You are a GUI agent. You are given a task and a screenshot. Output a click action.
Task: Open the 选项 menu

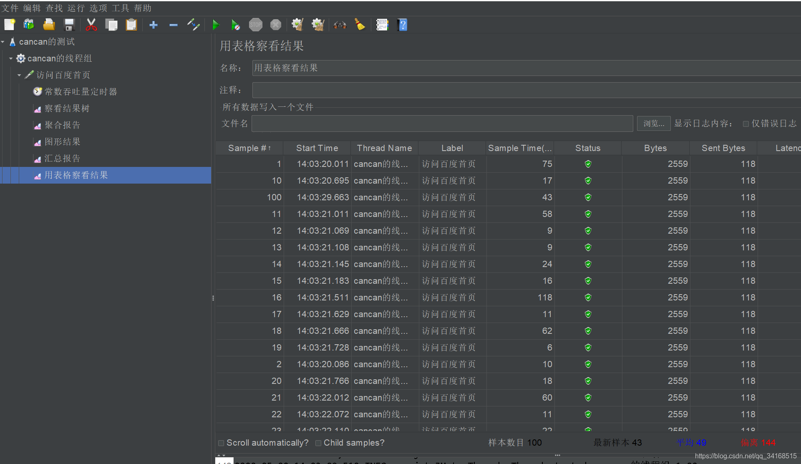coord(98,8)
